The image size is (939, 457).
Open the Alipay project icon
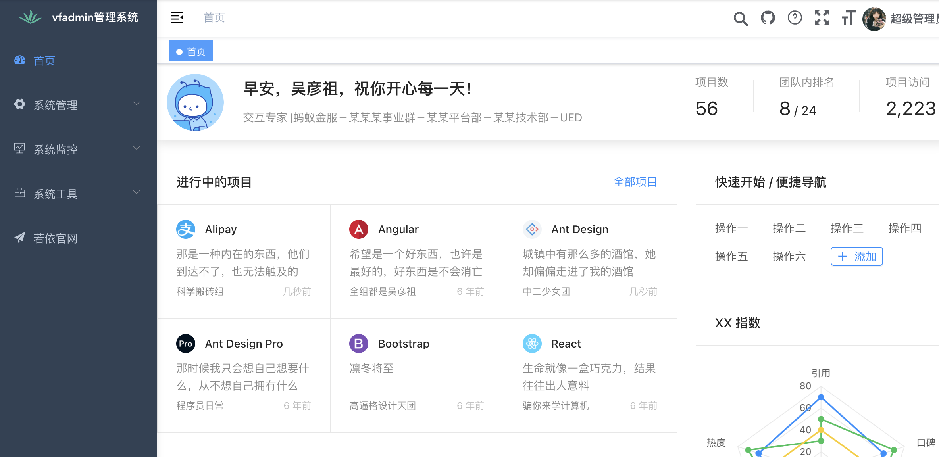coord(186,229)
